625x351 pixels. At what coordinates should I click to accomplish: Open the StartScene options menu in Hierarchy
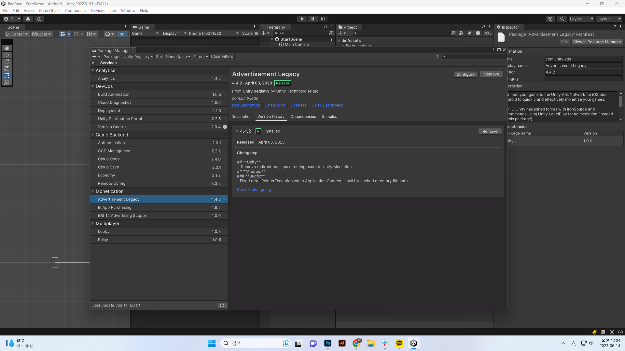click(x=331, y=39)
